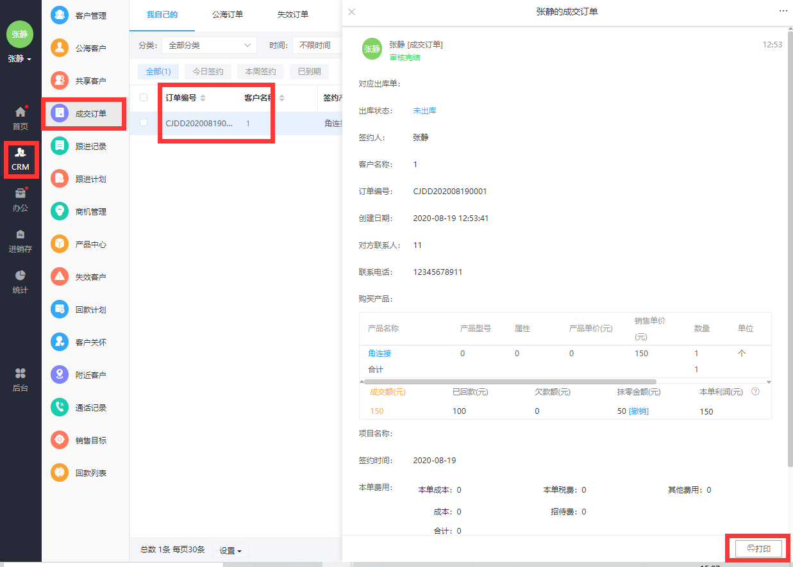Click the green 张静 avatar in detail header
The height and width of the screenshot is (567, 793).
tap(372, 49)
